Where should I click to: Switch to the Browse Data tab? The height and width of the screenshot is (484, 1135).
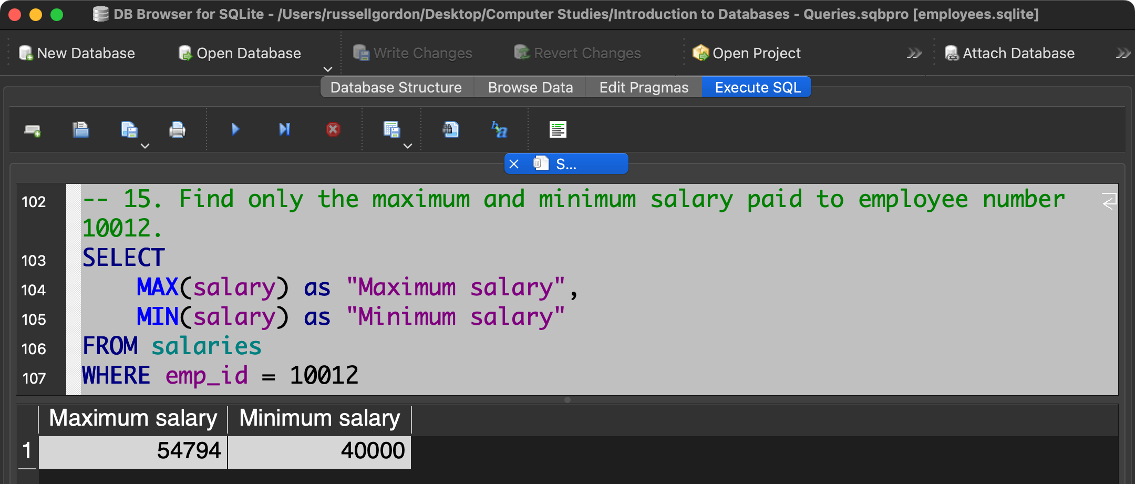(530, 87)
